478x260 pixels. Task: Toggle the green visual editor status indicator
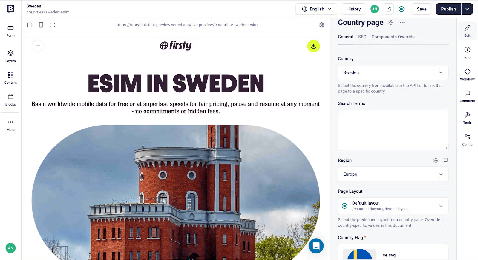pos(402,9)
